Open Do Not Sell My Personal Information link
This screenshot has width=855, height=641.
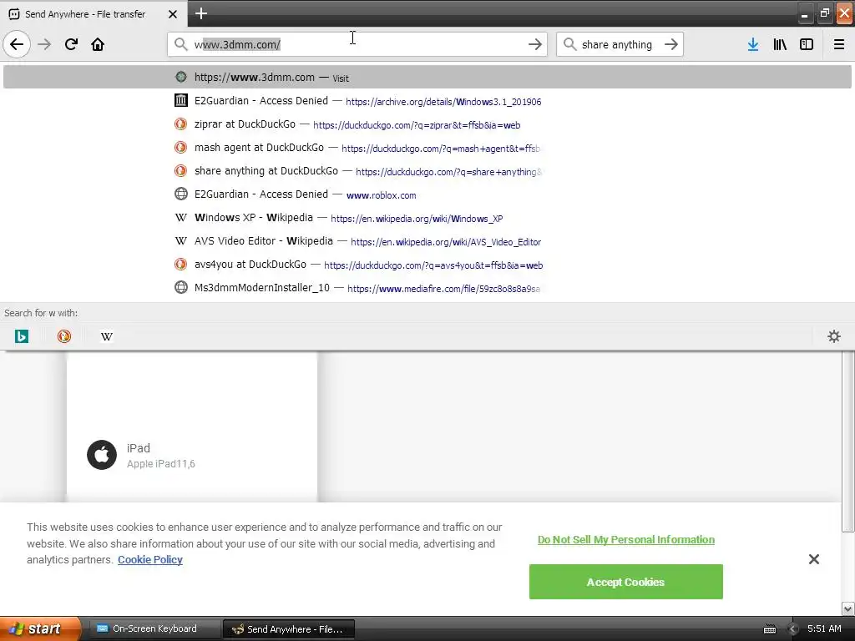[626, 540]
